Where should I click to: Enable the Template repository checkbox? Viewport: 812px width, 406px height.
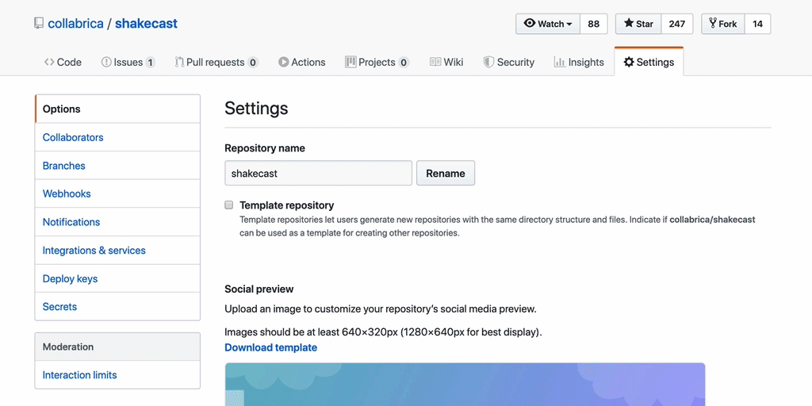point(229,205)
